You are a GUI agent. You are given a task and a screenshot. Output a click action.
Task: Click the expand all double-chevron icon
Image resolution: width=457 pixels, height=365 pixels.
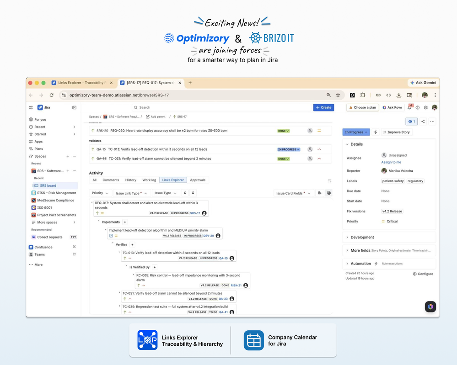(x=184, y=193)
